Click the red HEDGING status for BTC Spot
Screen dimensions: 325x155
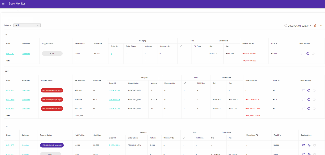click(52, 100)
